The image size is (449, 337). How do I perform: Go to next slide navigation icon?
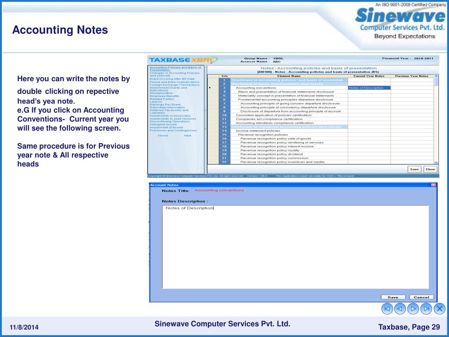[413, 308]
